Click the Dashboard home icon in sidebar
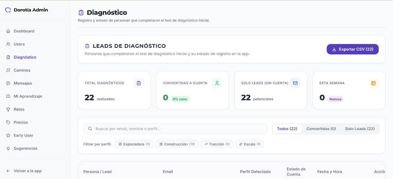 click(8, 31)
